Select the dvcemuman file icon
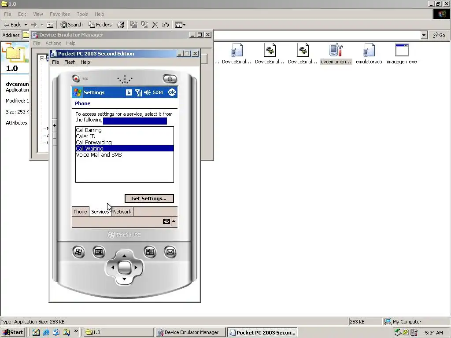This screenshot has width=451, height=338. click(x=336, y=54)
